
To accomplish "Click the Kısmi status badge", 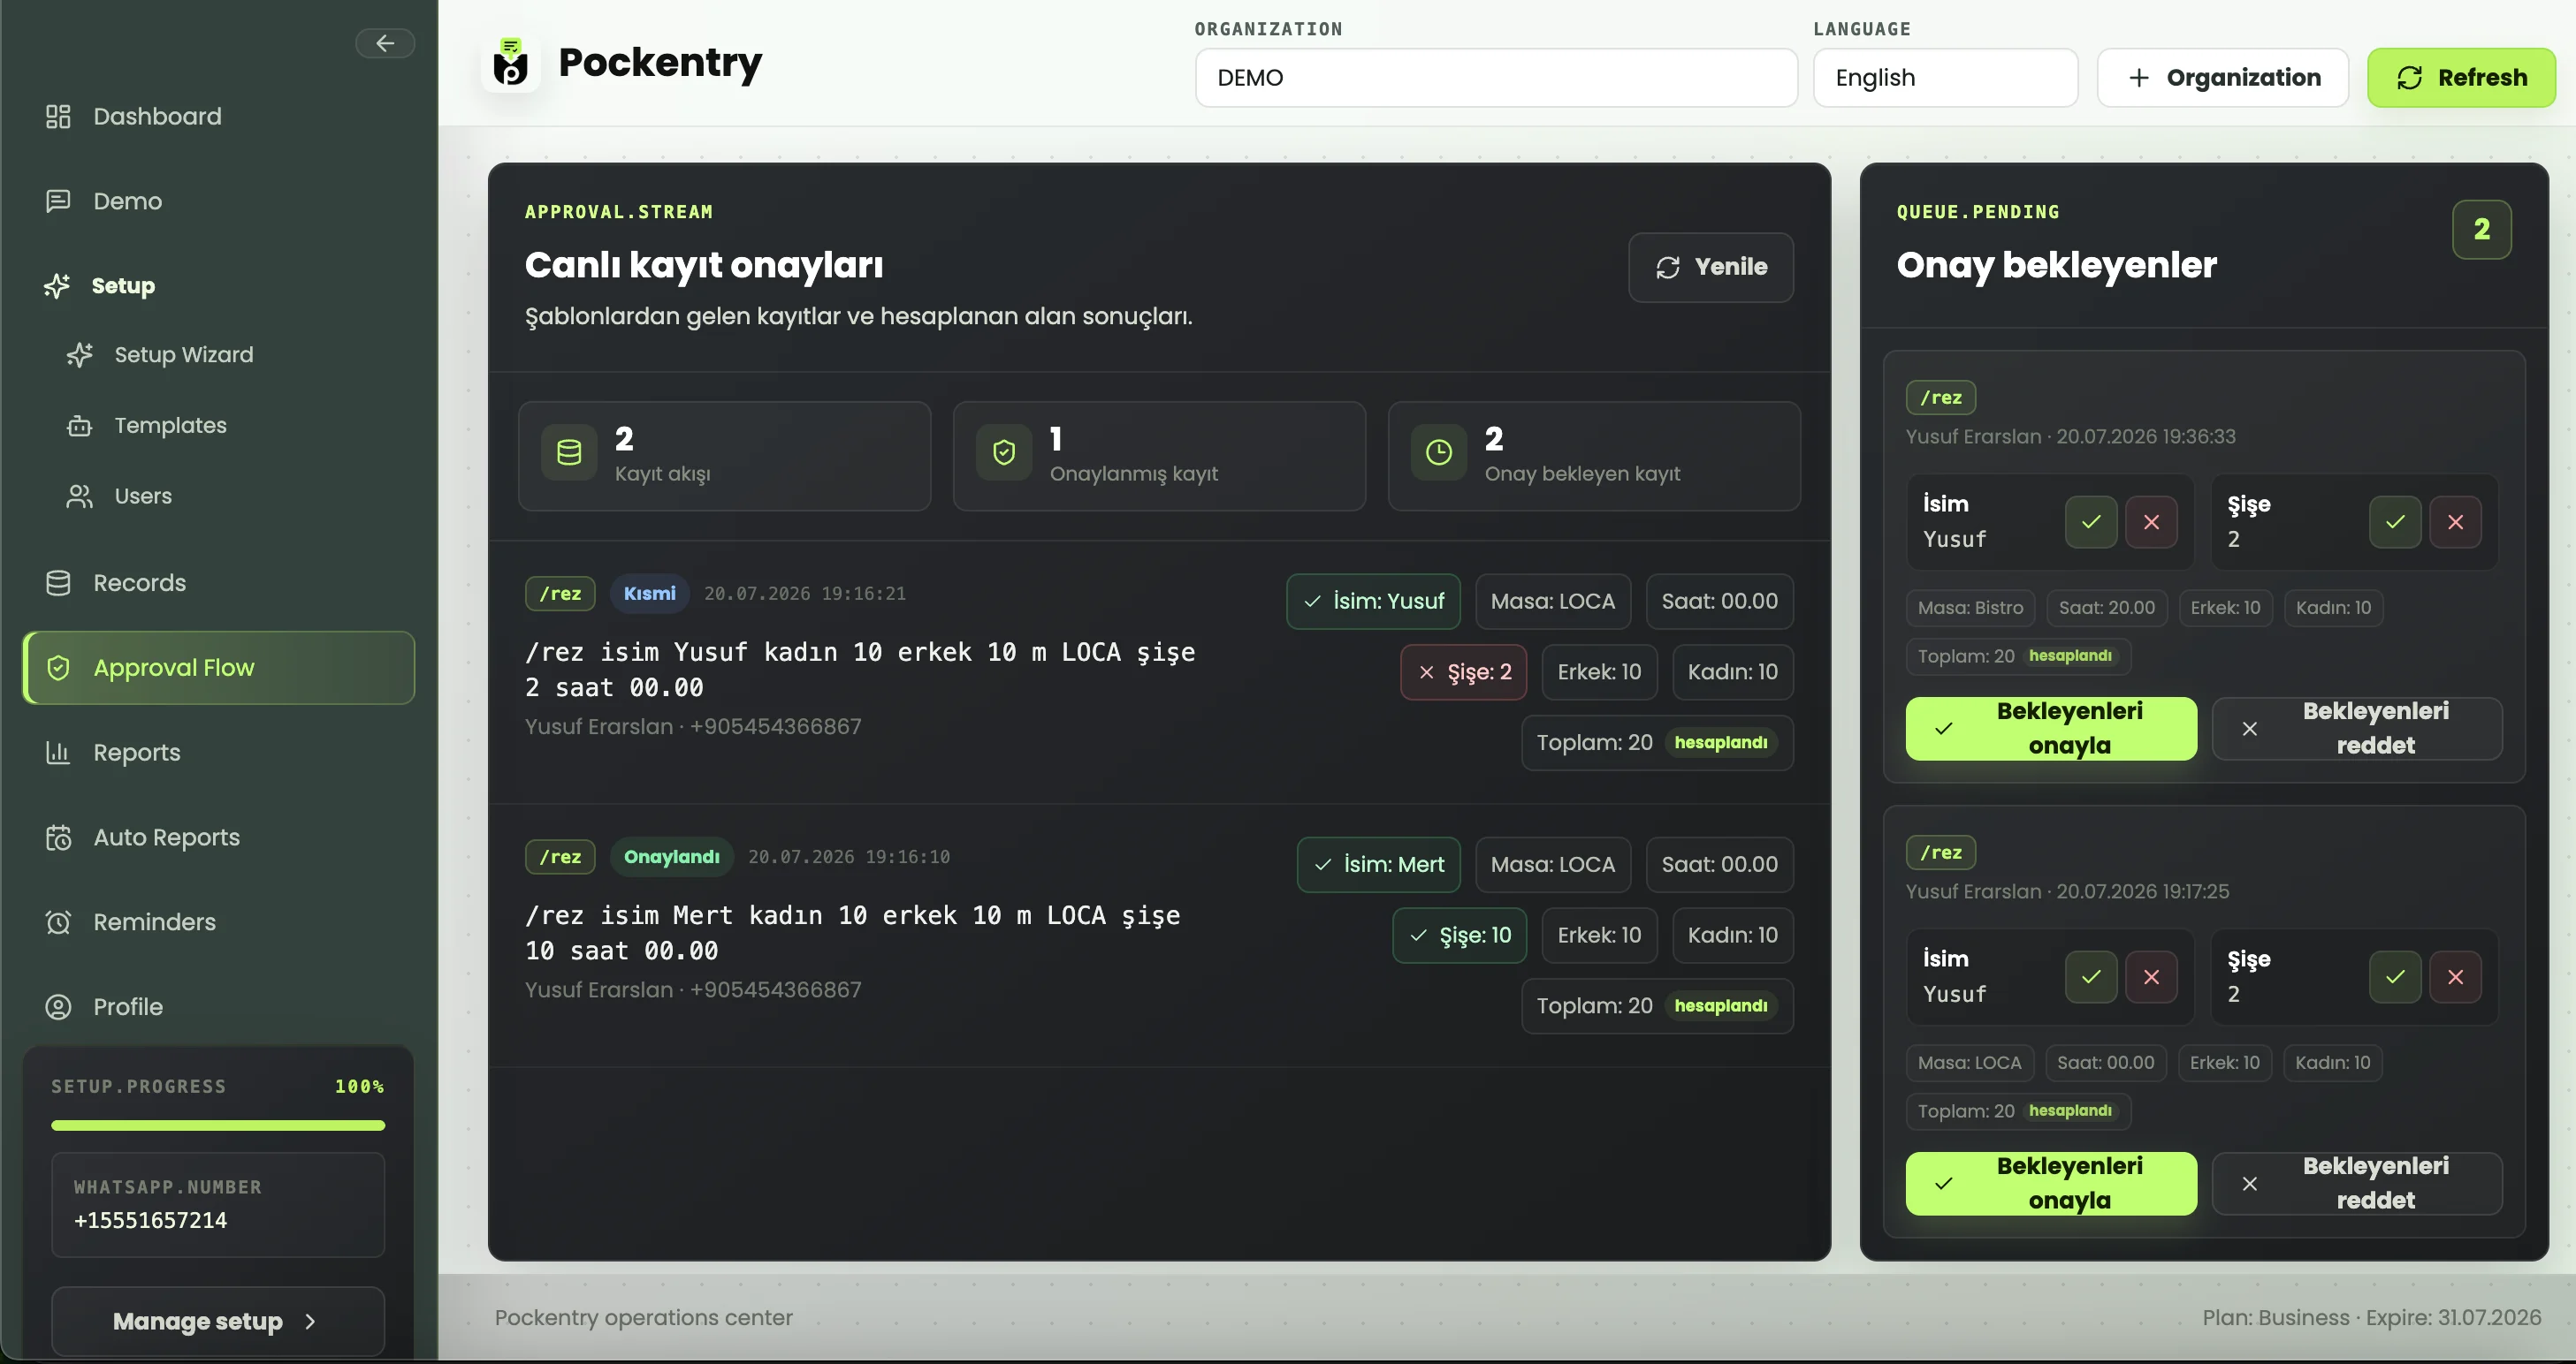I will 650,594.
